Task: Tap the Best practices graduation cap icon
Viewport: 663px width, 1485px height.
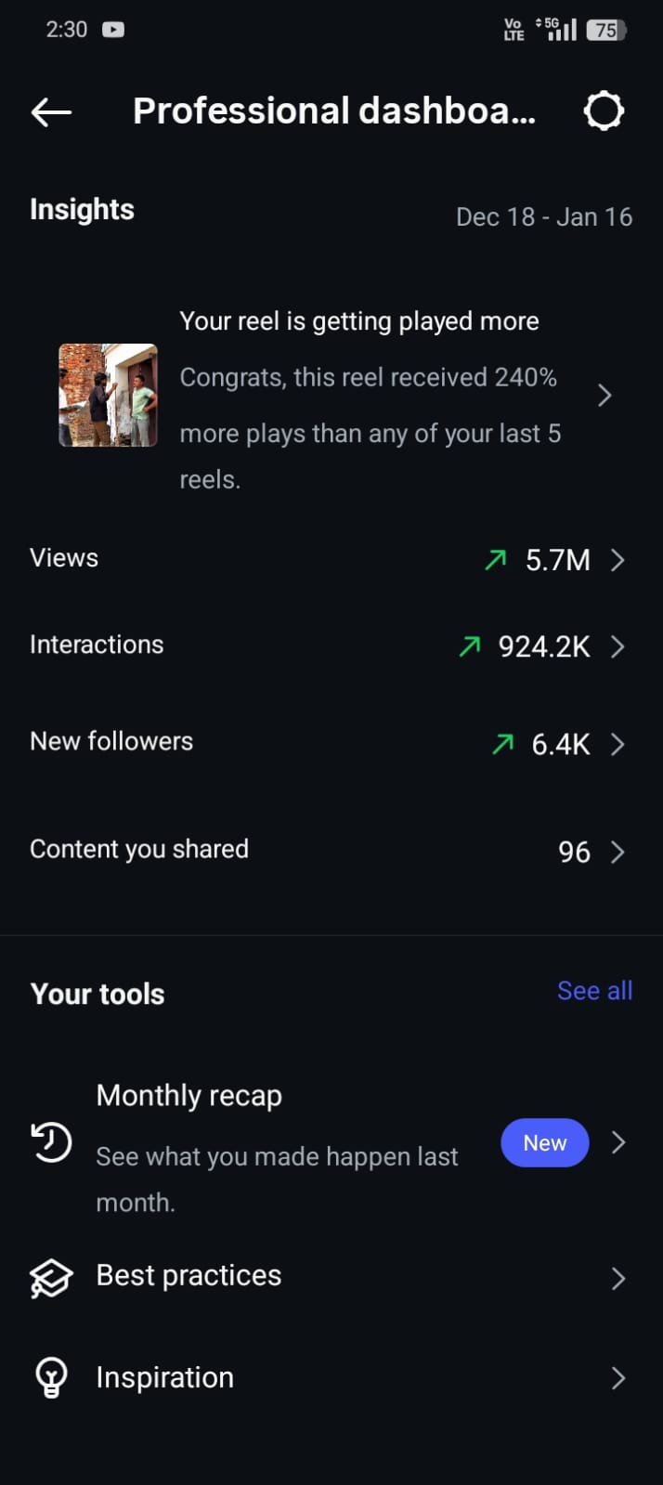Action: [51, 1279]
